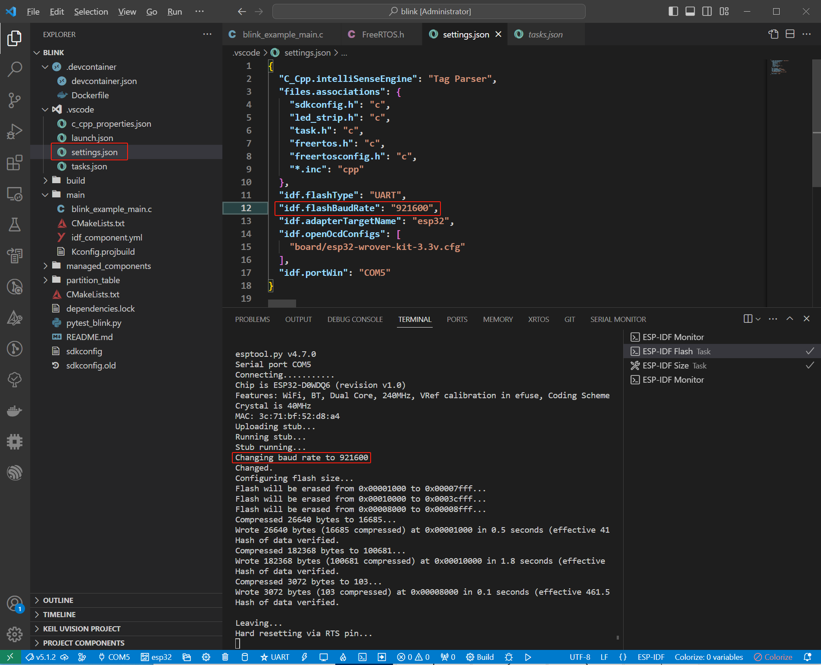821x665 pixels.
Task: Click the Flash device lightning icon
Action: coord(304,657)
